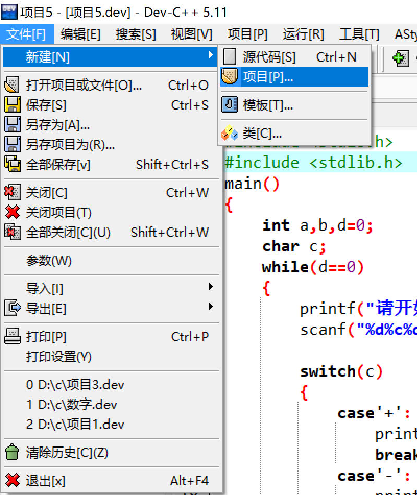Click the green plus toolbar icon
This screenshot has width=417, height=495.
pos(401,58)
